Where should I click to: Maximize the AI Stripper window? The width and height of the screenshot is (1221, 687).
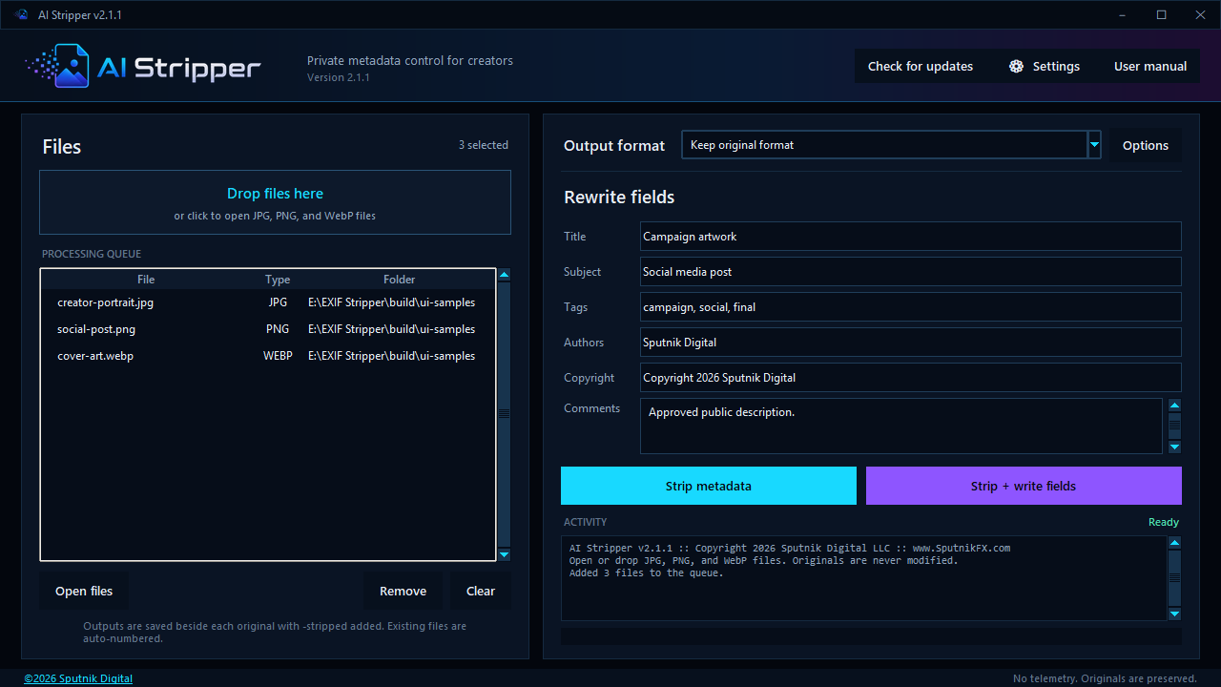coord(1161,14)
